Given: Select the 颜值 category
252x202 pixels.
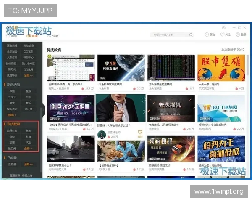Looking at the screenshot, I should point(12,91).
